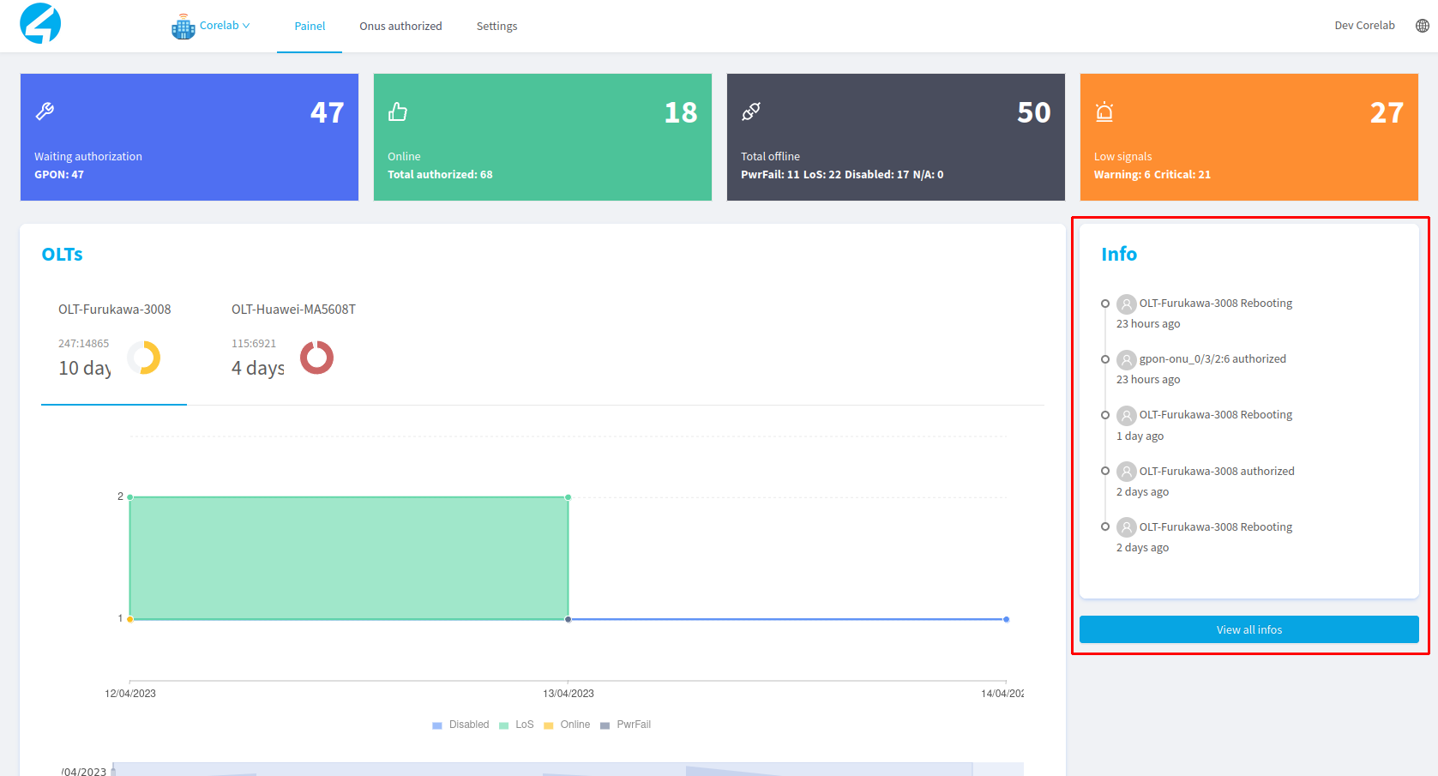
Task: Open the Painel page link
Action: [x=310, y=26]
